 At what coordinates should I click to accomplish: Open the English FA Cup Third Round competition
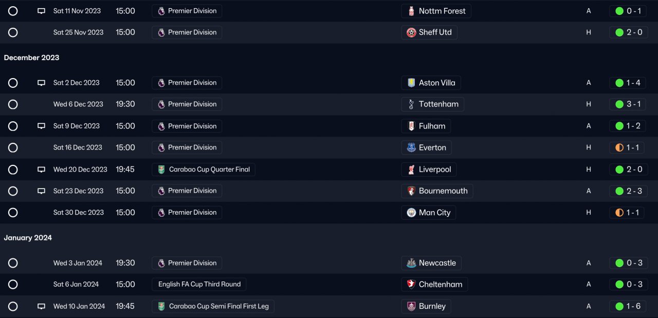click(199, 284)
